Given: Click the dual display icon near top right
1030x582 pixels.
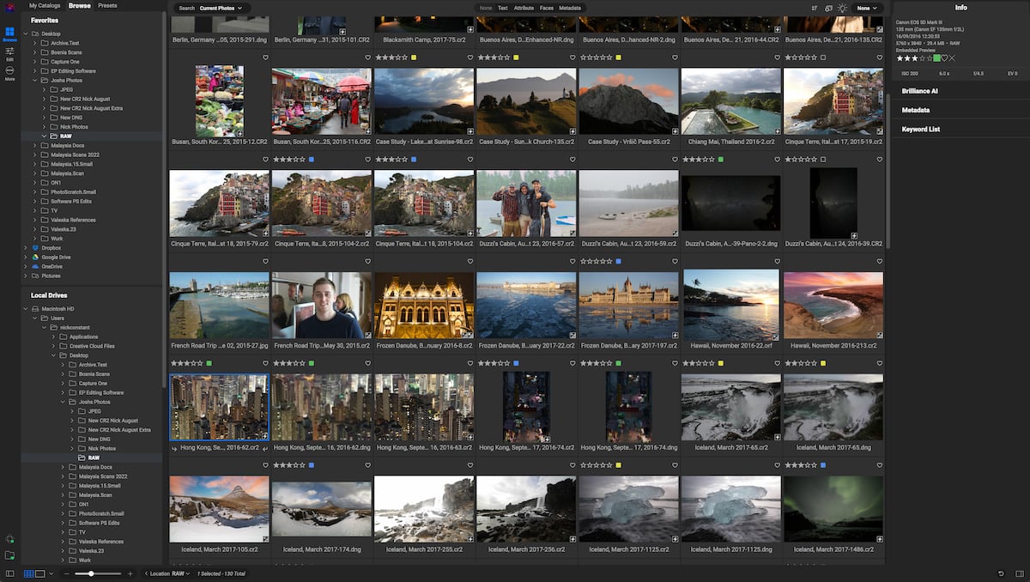Looking at the screenshot, I should tap(828, 9).
